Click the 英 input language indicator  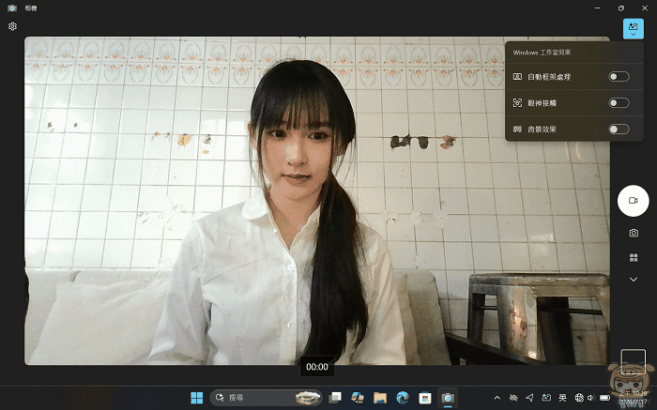click(x=562, y=398)
